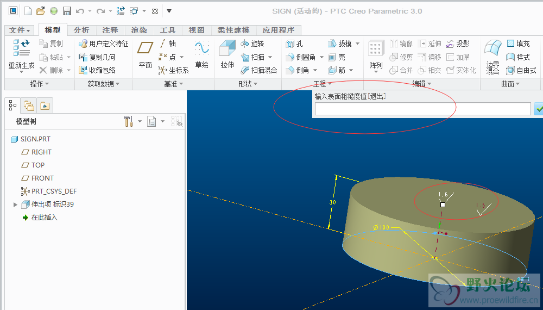
Task: Open the 文件 file menu
Action: [x=20, y=30]
